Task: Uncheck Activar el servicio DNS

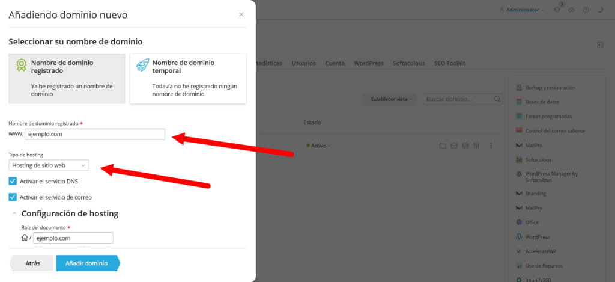Action: [x=13, y=181]
